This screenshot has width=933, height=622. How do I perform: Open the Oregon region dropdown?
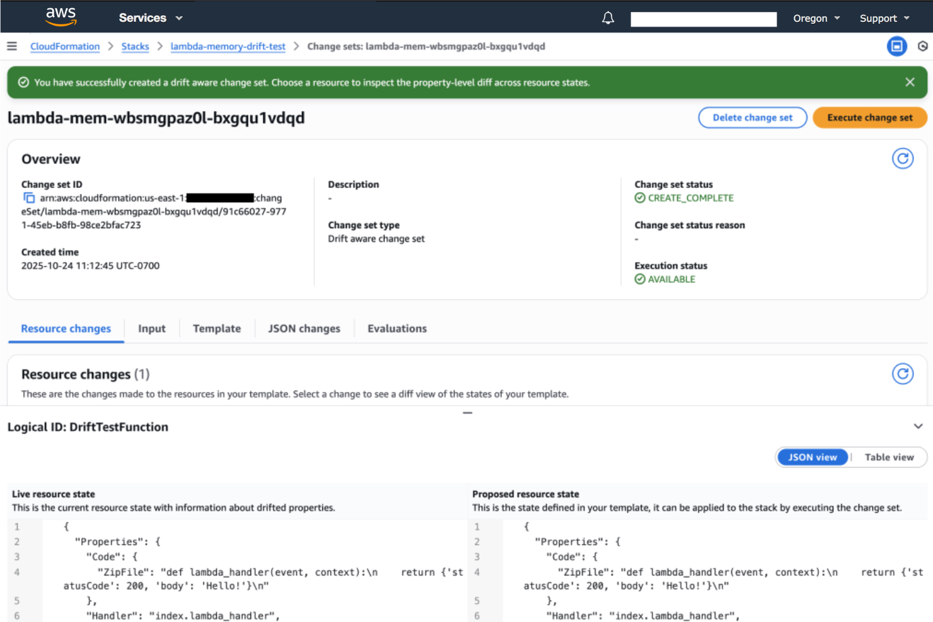pyautogui.click(x=816, y=18)
